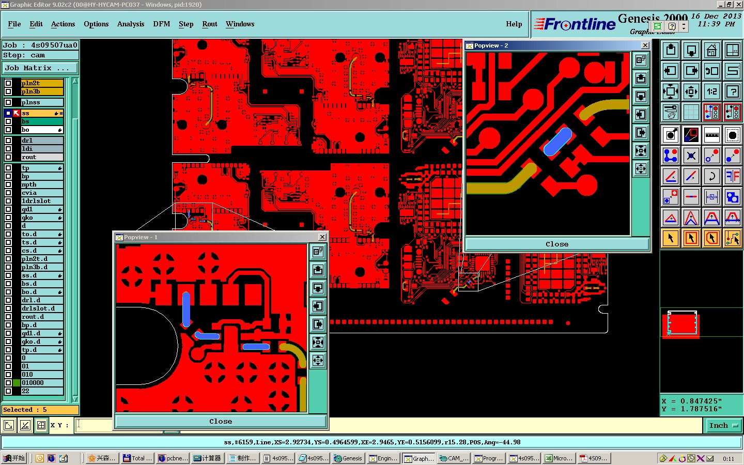The width and height of the screenshot is (744, 465).
Task: Open the Help menu
Action: point(514,24)
